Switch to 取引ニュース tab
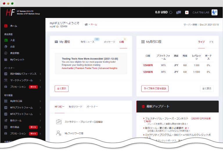This screenshot has height=151, width=223. [87, 42]
